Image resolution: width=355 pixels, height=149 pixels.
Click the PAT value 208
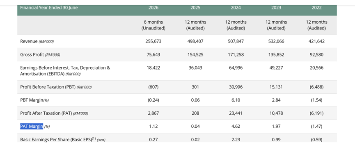pyautogui.click(x=195, y=113)
